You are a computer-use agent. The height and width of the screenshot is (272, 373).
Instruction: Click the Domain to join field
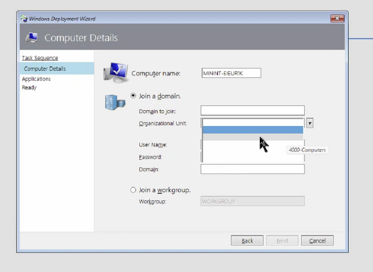253,110
